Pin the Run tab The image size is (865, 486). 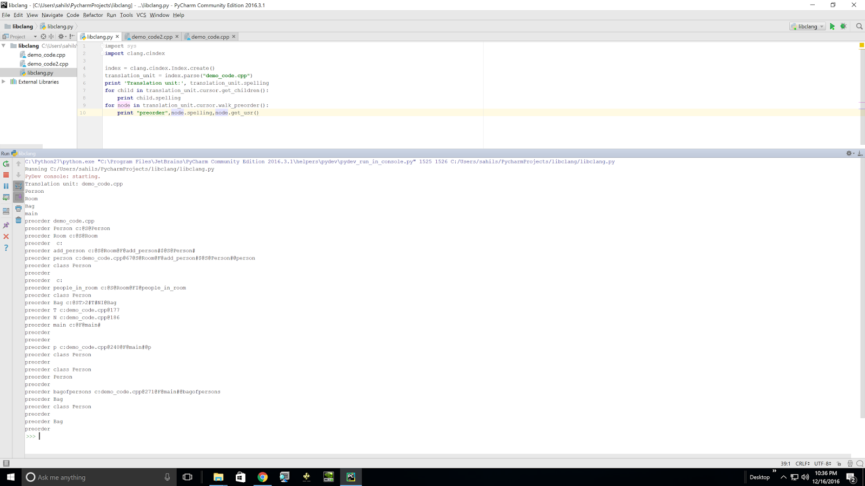[x=6, y=225]
